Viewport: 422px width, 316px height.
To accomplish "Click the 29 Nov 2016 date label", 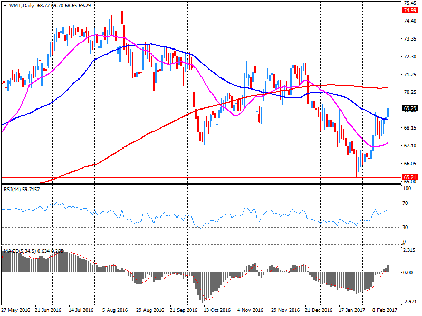I will coord(285,310).
